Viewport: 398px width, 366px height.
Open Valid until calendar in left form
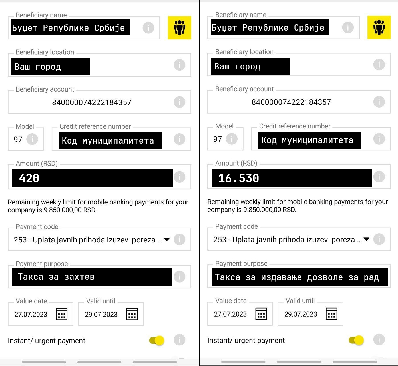coord(132,314)
